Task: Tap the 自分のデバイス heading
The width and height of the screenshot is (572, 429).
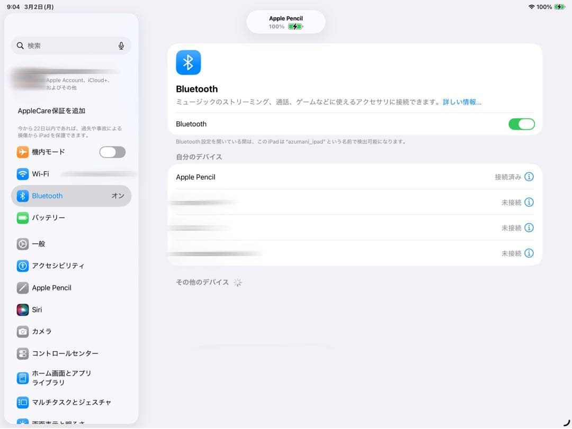Action: [x=199, y=157]
